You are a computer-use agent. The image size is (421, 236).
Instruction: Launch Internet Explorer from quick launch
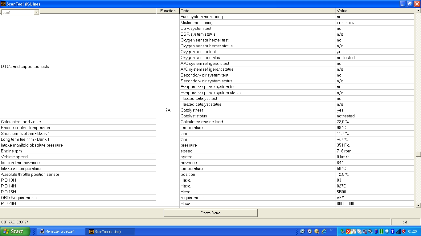pyautogui.click(x=324, y=231)
